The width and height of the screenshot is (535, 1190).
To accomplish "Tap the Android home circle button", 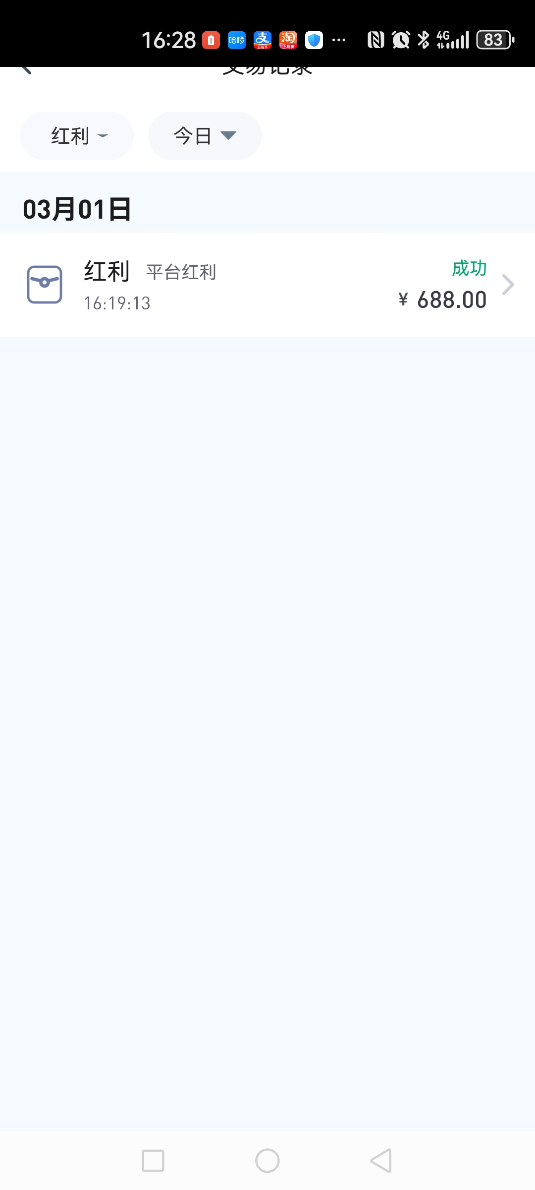I will pos(267,1161).
